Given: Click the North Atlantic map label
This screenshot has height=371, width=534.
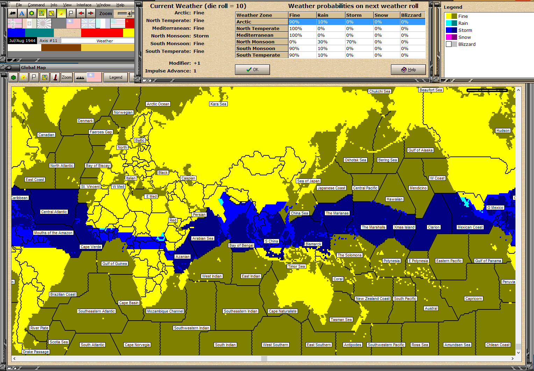Looking at the screenshot, I should pos(62,166).
